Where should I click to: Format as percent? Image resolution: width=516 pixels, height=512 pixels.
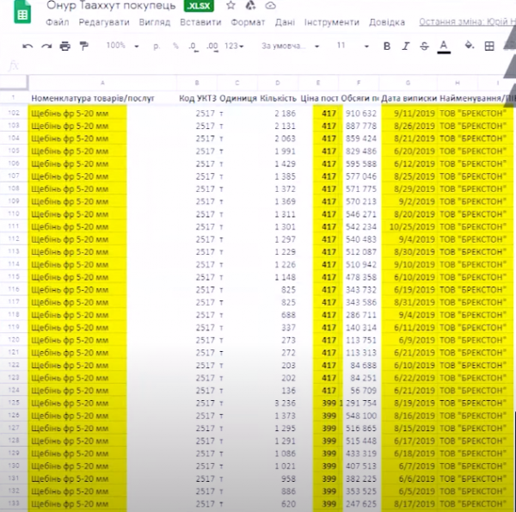point(175,46)
